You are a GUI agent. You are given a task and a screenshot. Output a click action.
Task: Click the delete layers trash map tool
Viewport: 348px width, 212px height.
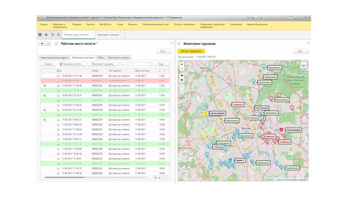pos(182,91)
